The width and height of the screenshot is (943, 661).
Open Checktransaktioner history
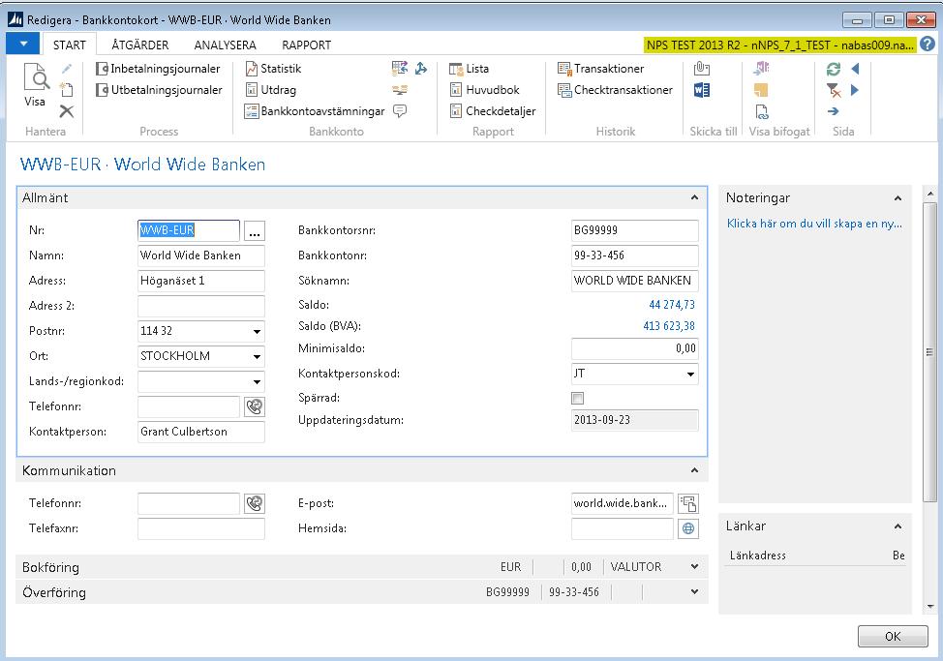point(615,90)
